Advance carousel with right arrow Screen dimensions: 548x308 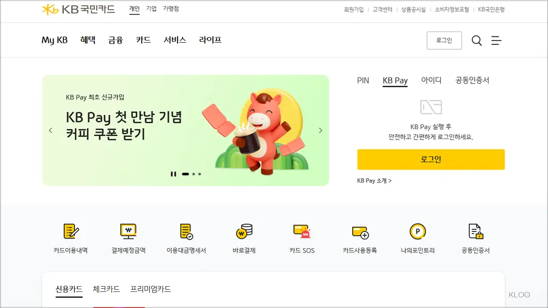coord(321,130)
